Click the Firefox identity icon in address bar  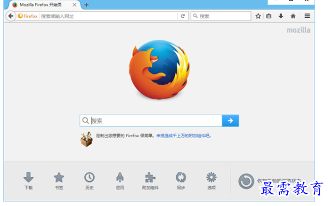(x=28, y=16)
